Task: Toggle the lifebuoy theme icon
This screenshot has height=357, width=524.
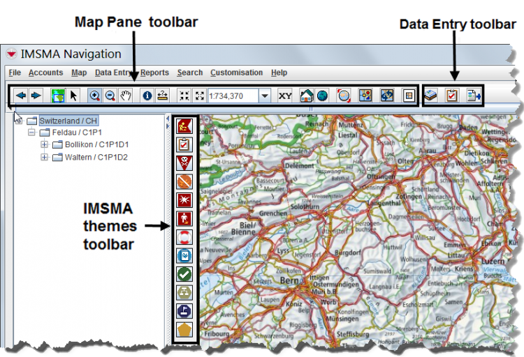Action: click(185, 237)
